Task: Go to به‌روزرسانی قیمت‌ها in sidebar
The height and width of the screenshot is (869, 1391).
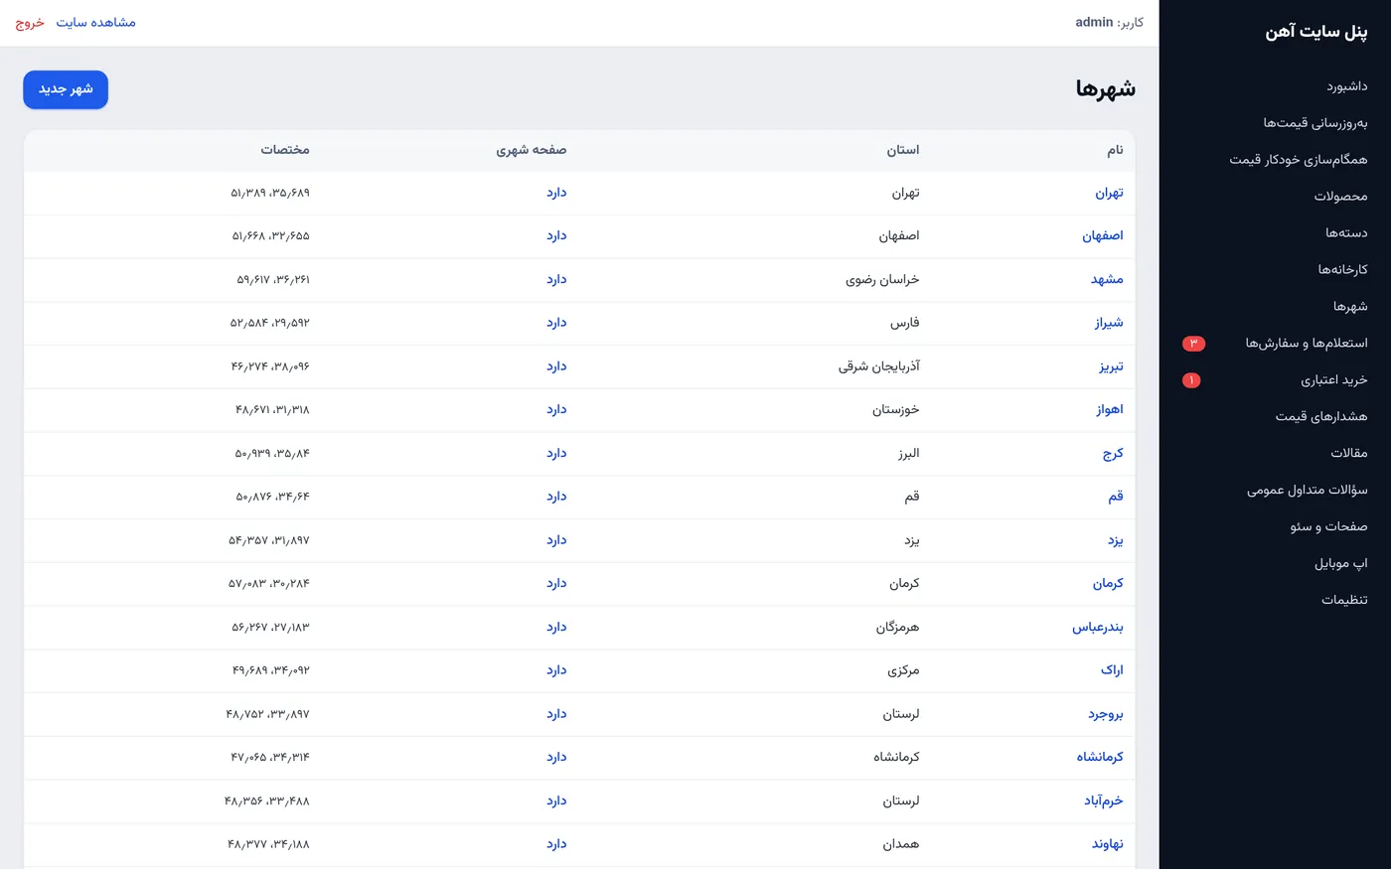Action: 1314,123
